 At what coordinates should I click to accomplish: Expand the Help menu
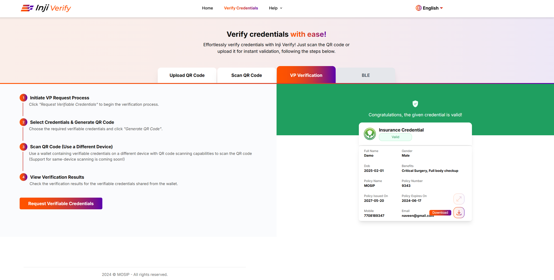pyautogui.click(x=273, y=8)
